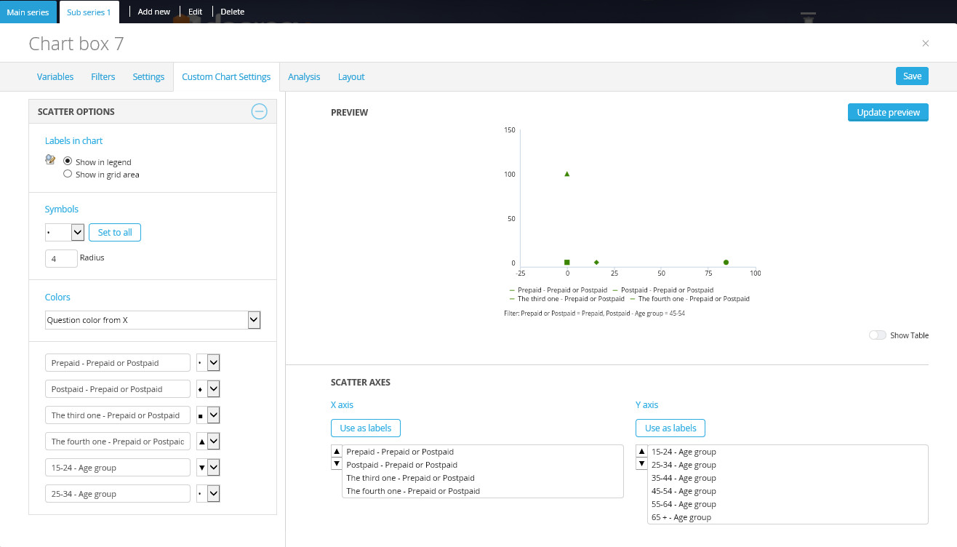Collapse the Scatter Options panel

[259, 111]
